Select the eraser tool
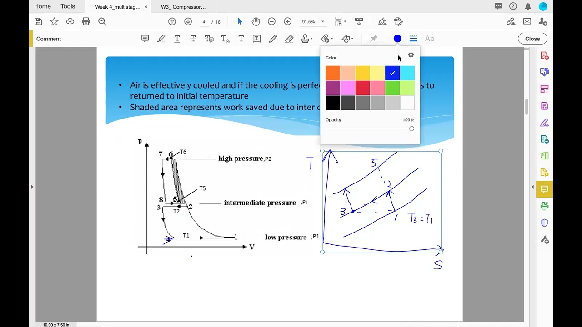This screenshot has height=327, width=582. (x=289, y=39)
